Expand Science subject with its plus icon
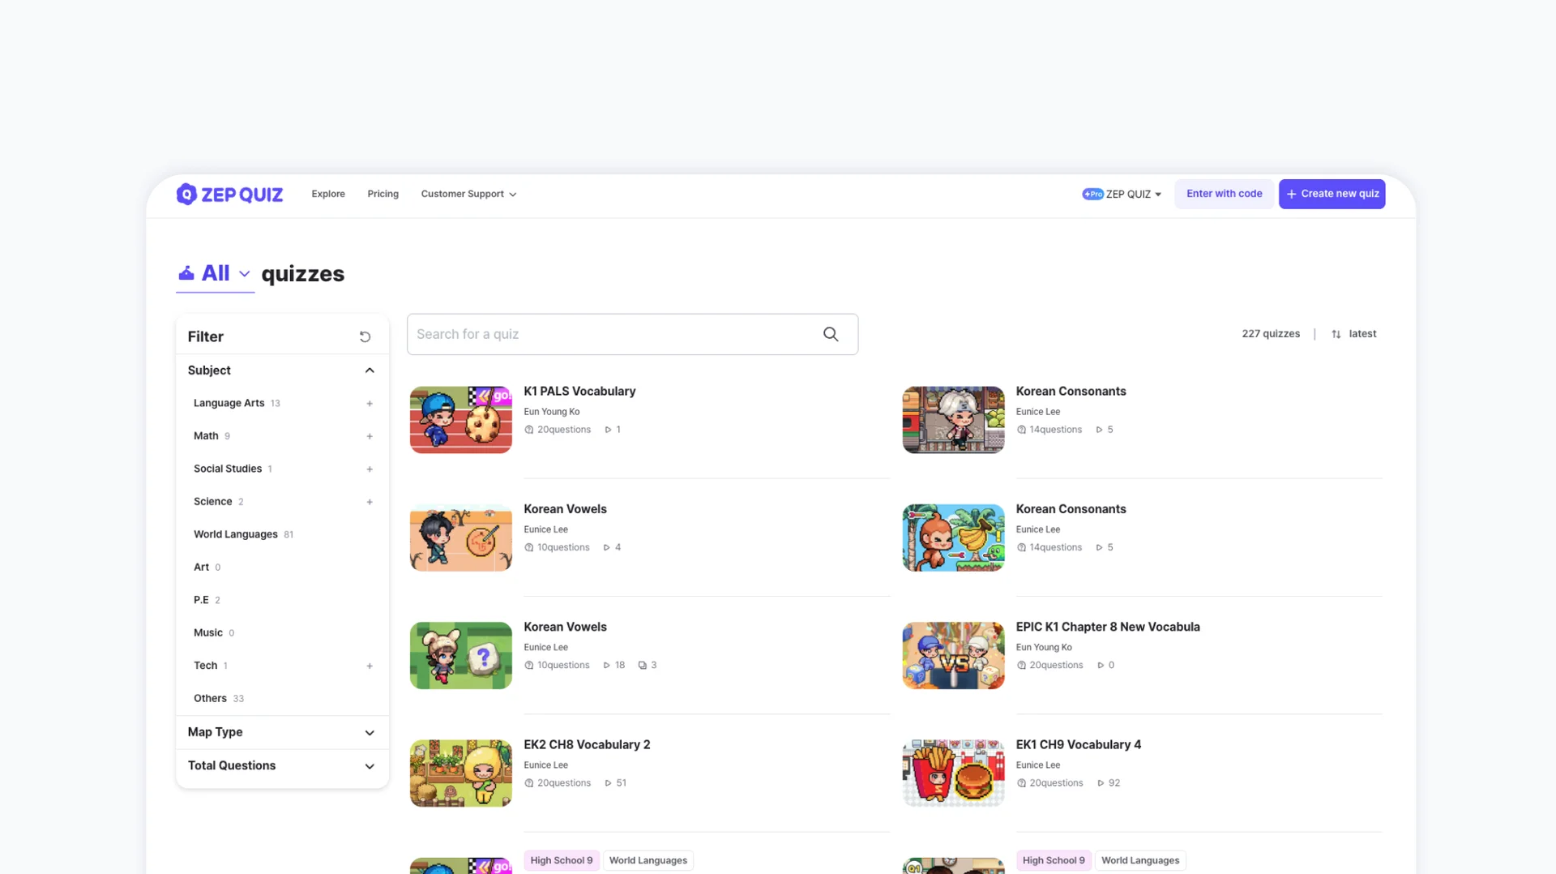Image resolution: width=1556 pixels, height=874 pixels. (x=370, y=502)
